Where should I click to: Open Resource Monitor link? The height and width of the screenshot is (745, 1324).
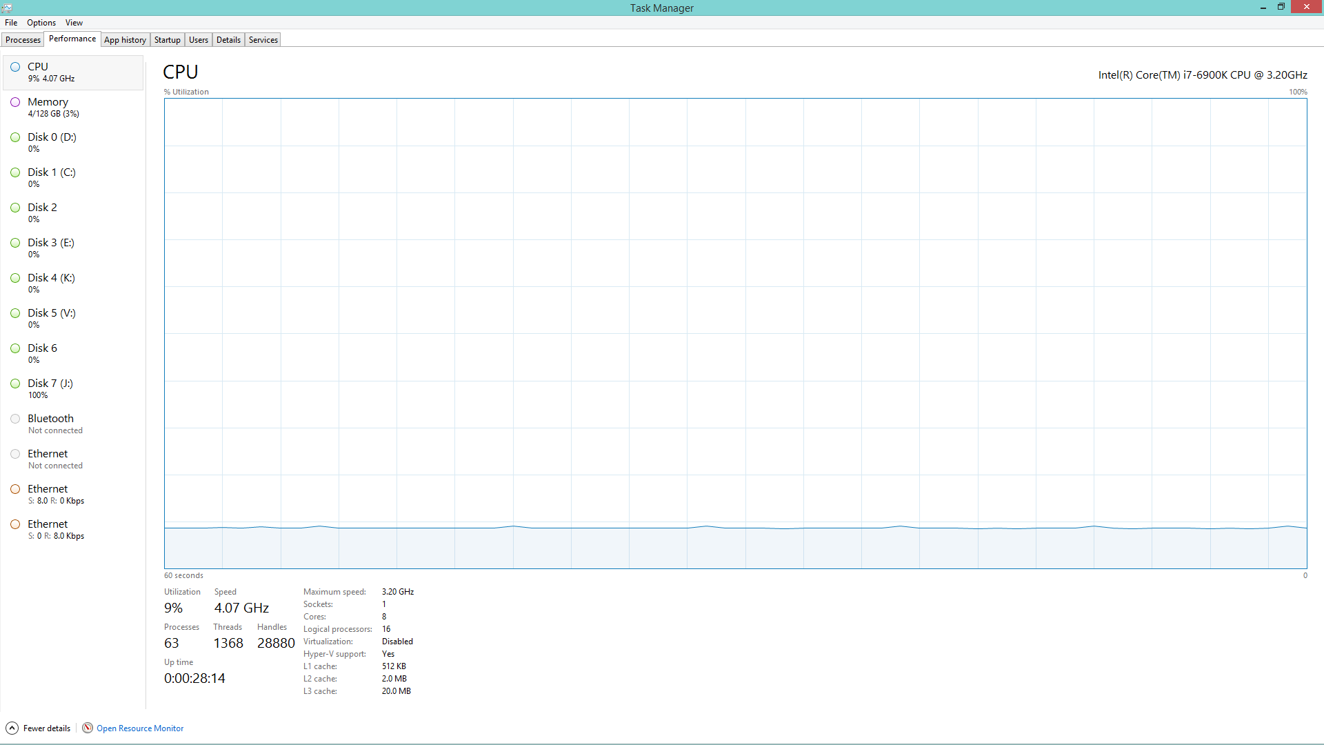coord(140,728)
